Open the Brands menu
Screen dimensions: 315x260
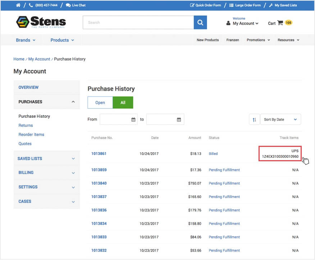26,40
